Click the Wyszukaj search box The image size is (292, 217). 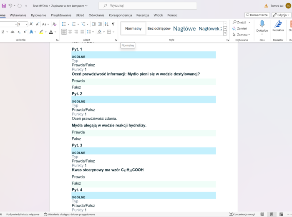click(x=148, y=5)
